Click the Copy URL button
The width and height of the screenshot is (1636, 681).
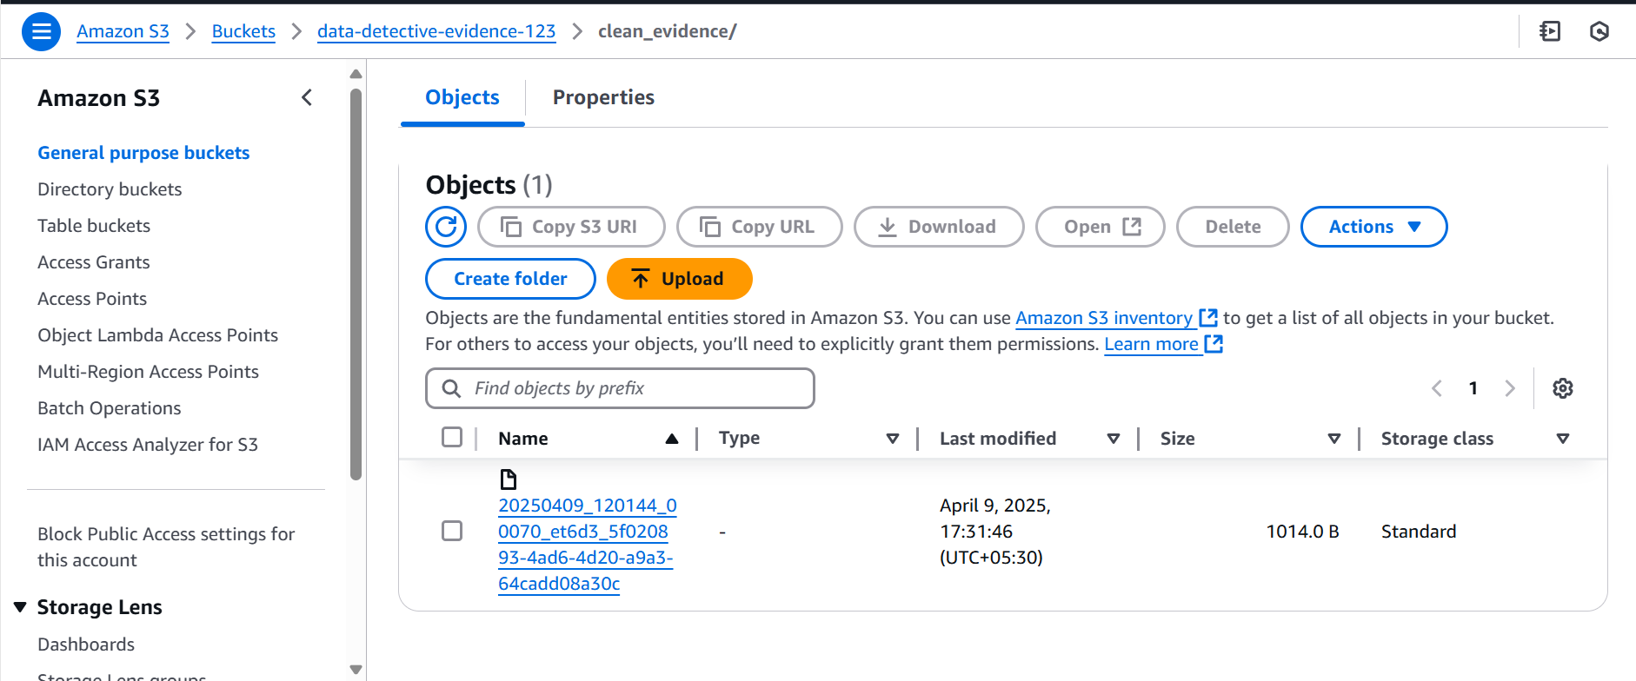click(760, 227)
